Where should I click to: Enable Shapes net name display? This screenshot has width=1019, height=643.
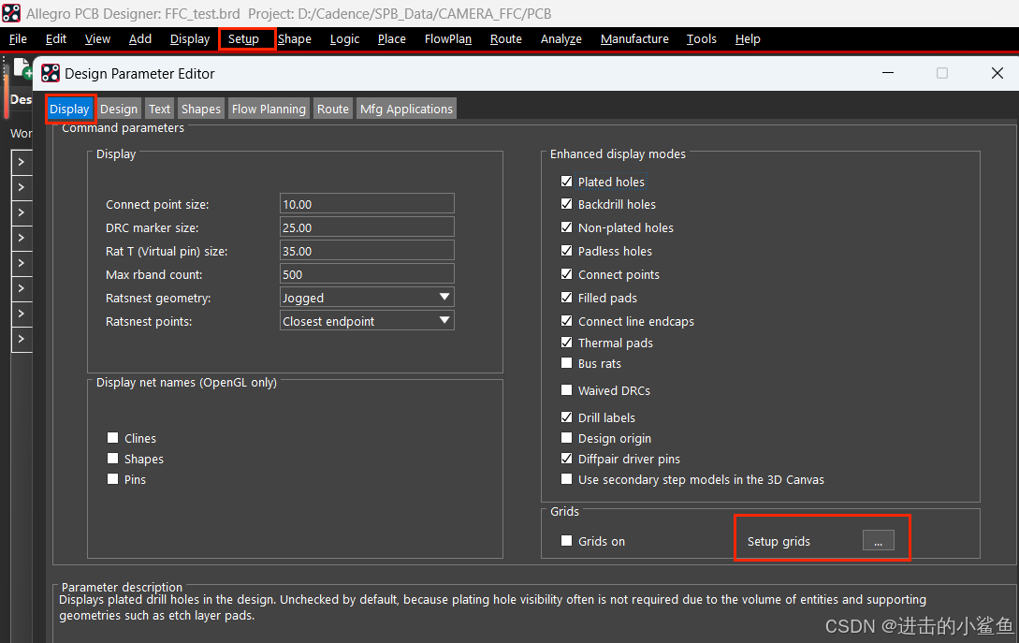[113, 459]
